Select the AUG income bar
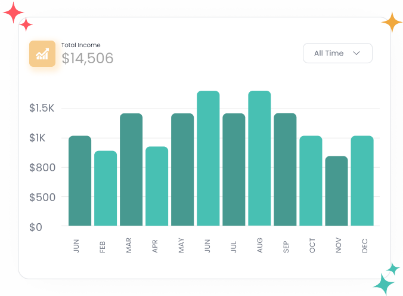The width and height of the screenshot is (403, 296). point(259,158)
